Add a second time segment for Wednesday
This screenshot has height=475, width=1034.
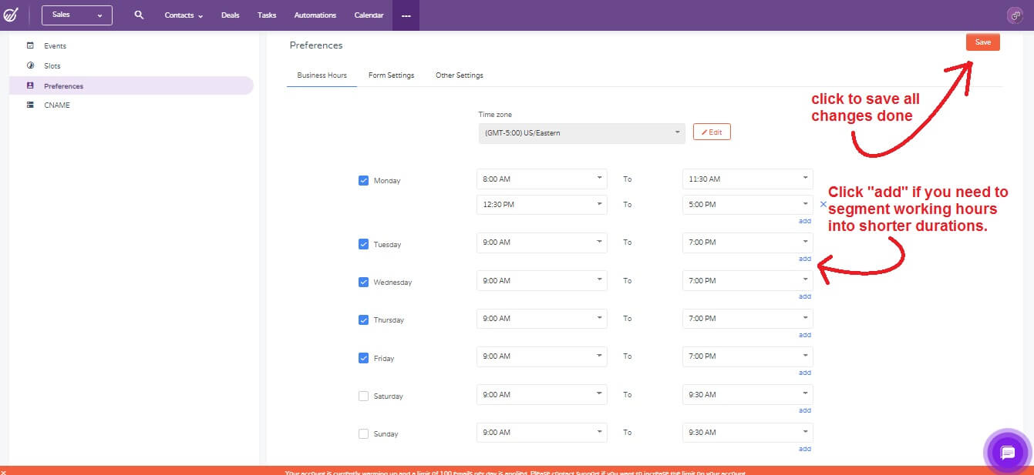pos(804,296)
